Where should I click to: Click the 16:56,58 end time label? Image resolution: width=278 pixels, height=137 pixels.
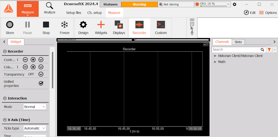pos(195,129)
